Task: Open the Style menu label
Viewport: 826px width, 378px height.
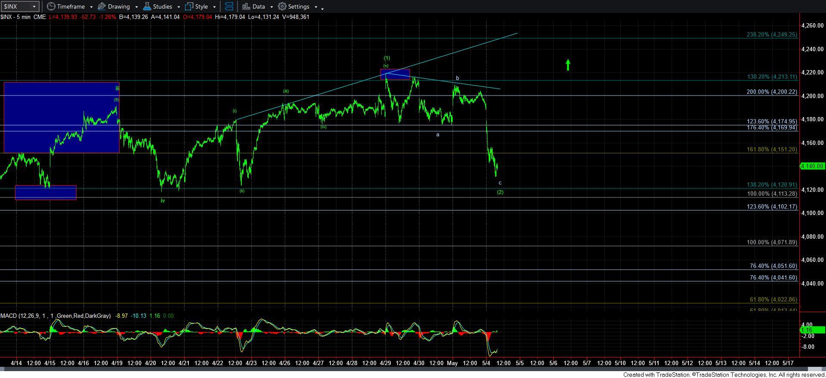Action: [201, 6]
